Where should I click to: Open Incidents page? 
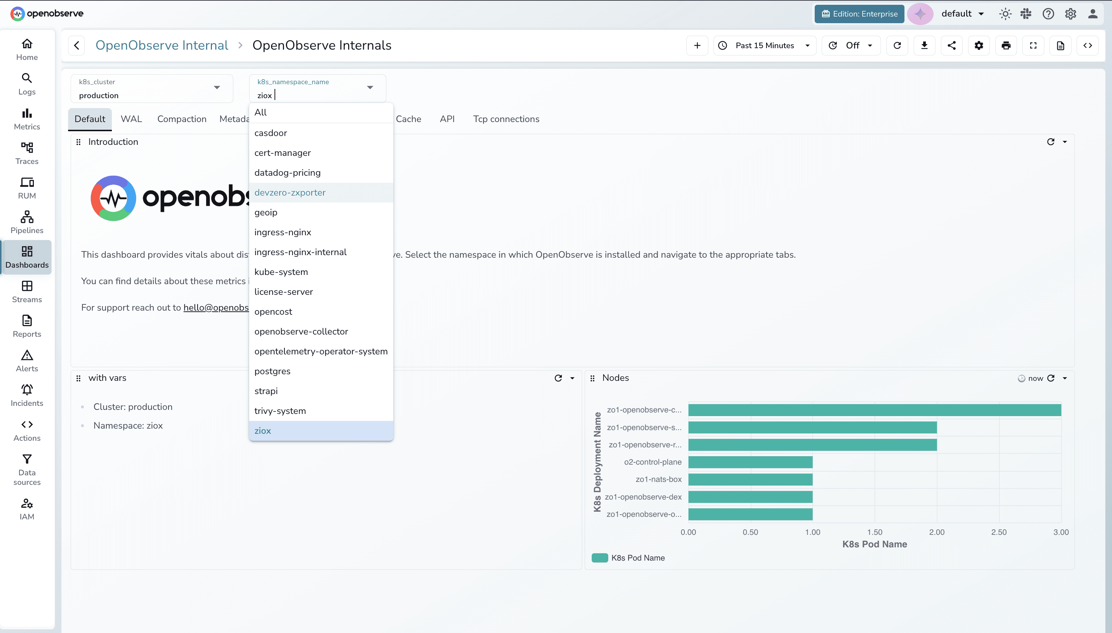pyautogui.click(x=27, y=396)
